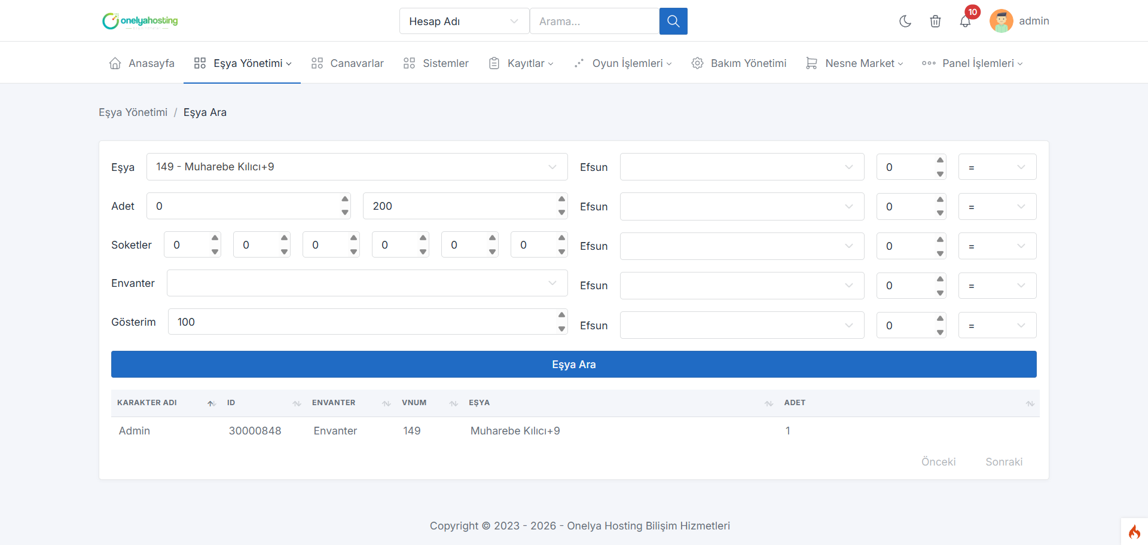This screenshot has width=1148, height=545.
Task: Open the first Efsun dropdown
Action: tap(742, 167)
